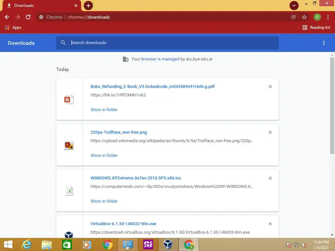The width and height of the screenshot is (335, 251).
Task: Launch Internet Explorer from the taskbar
Action: point(27,244)
